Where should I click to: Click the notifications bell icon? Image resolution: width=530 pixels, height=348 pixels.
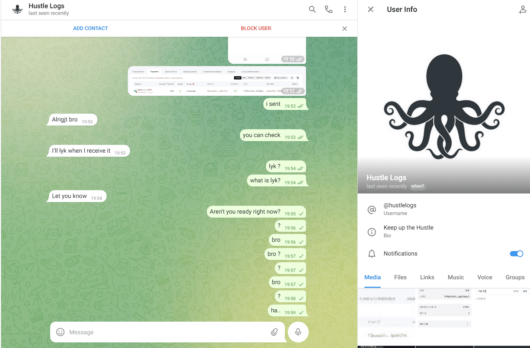(372, 254)
